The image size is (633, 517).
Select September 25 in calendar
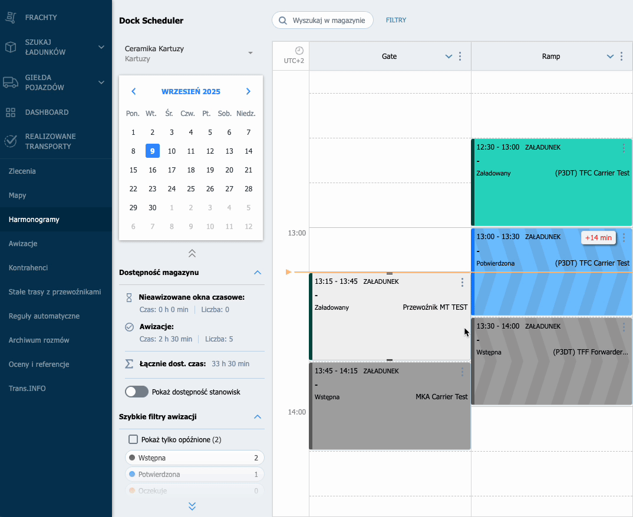coord(191,189)
